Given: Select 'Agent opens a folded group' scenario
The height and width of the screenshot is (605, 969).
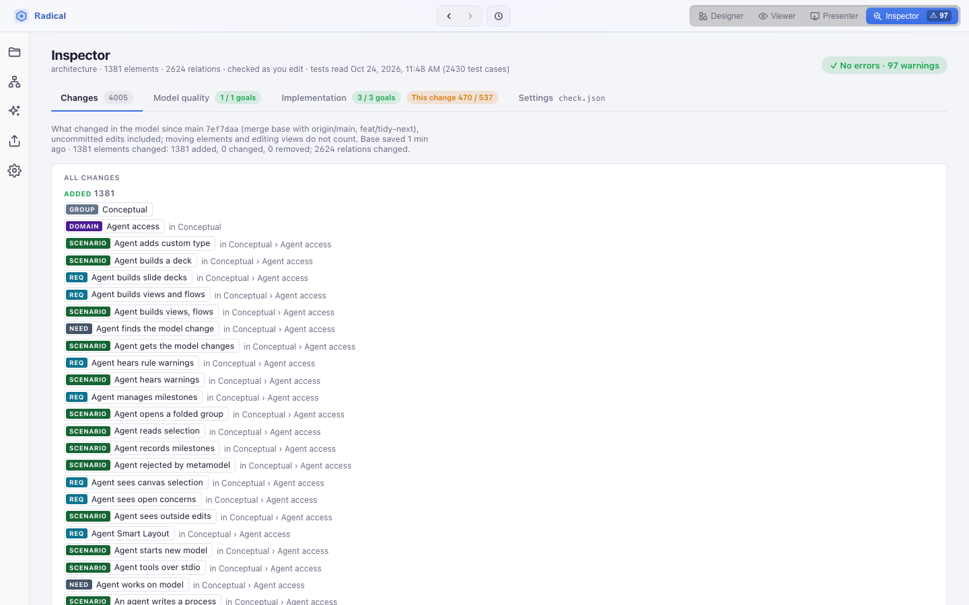Looking at the screenshot, I should coord(147,414).
